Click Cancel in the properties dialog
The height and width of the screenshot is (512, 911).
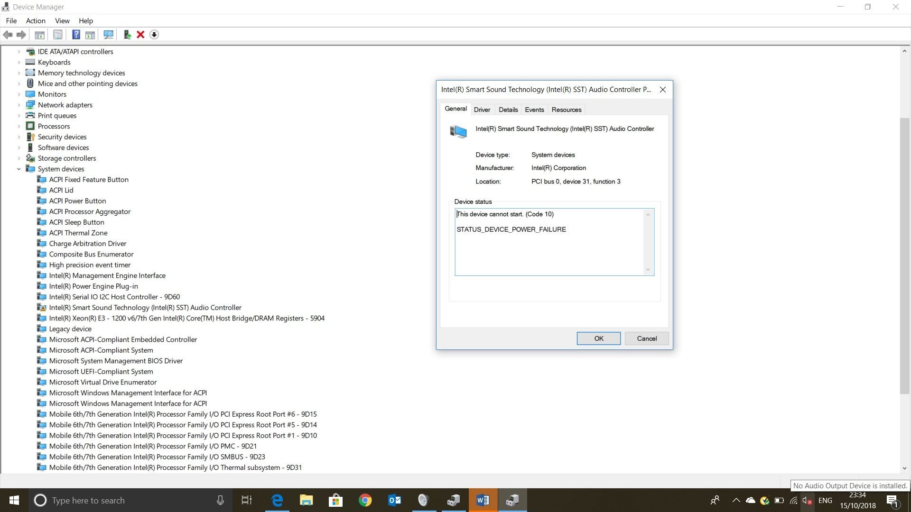(647, 338)
